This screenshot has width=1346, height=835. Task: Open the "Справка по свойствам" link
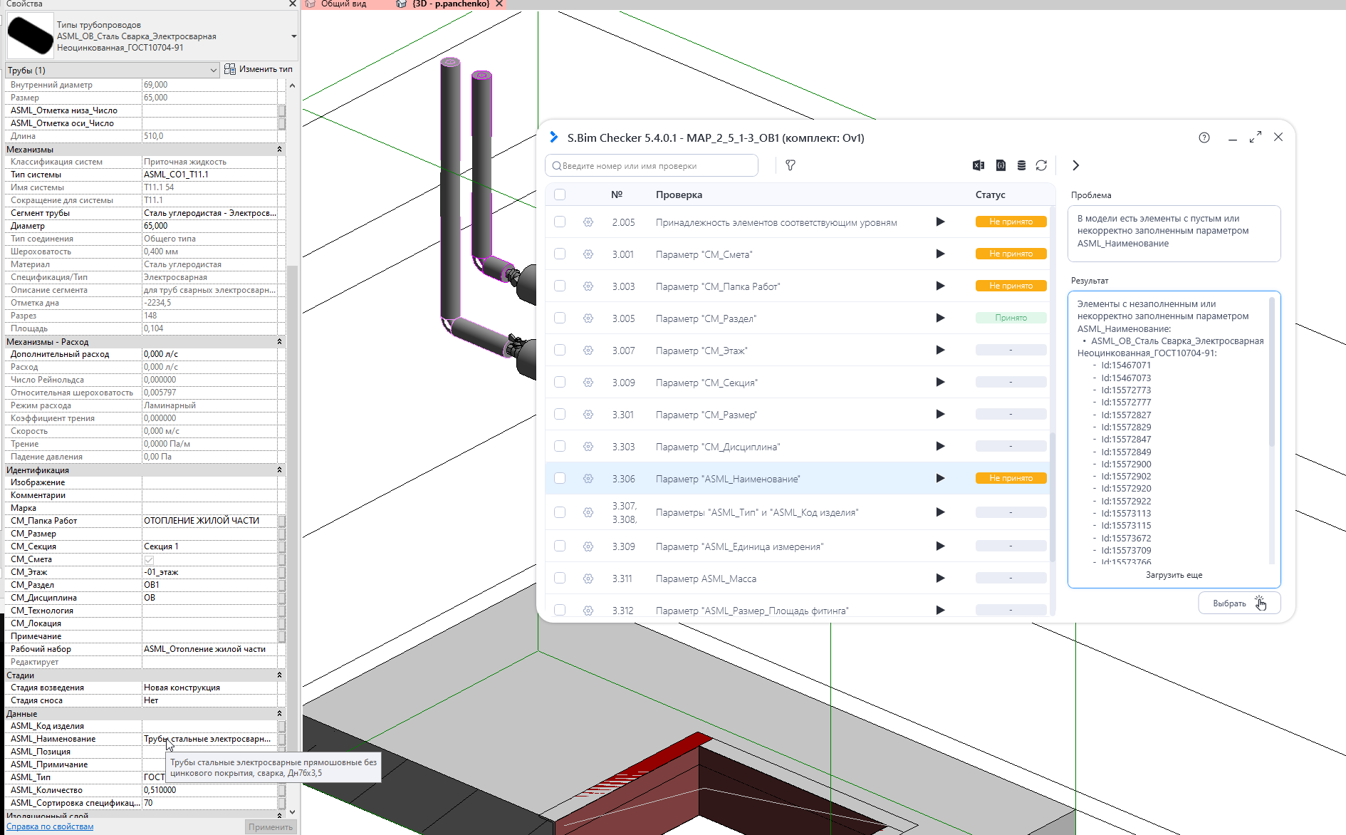[x=50, y=826]
